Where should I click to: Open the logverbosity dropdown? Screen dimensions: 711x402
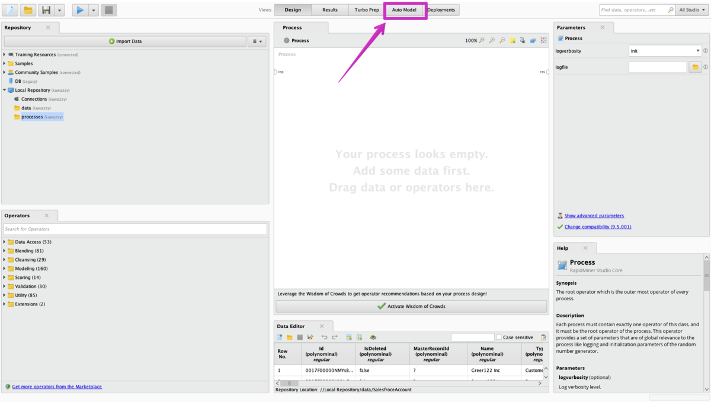tap(665, 51)
